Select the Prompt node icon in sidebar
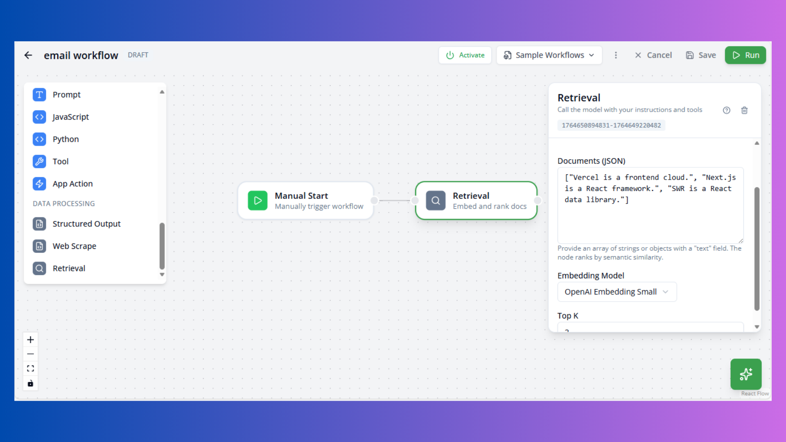This screenshot has width=786, height=442. pos(39,95)
